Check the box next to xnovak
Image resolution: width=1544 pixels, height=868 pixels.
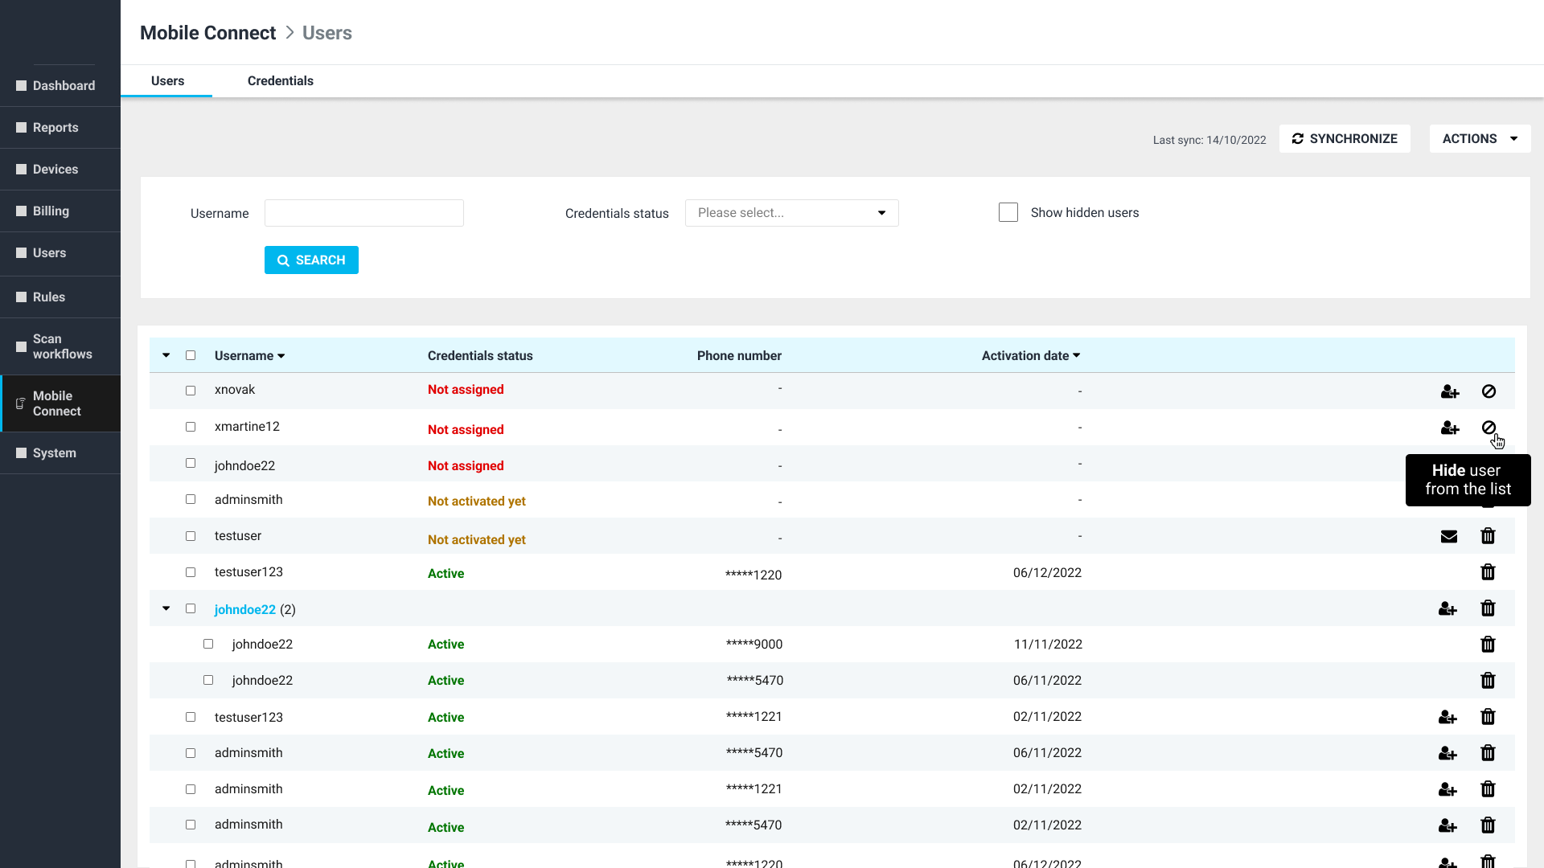[191, 391]
